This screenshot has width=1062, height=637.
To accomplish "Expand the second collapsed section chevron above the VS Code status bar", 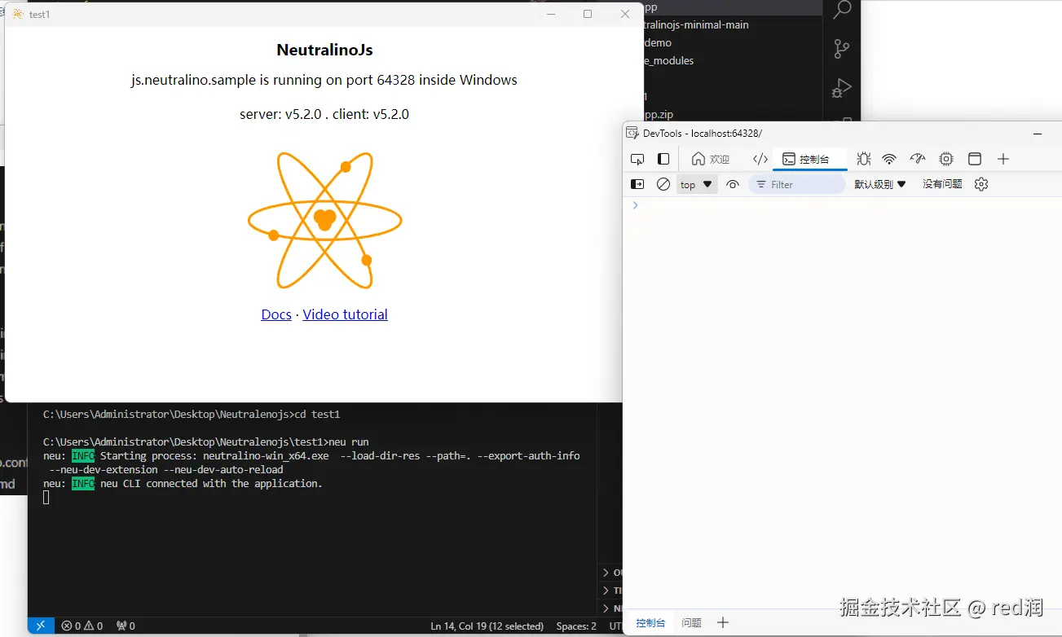I will point(606,591).
